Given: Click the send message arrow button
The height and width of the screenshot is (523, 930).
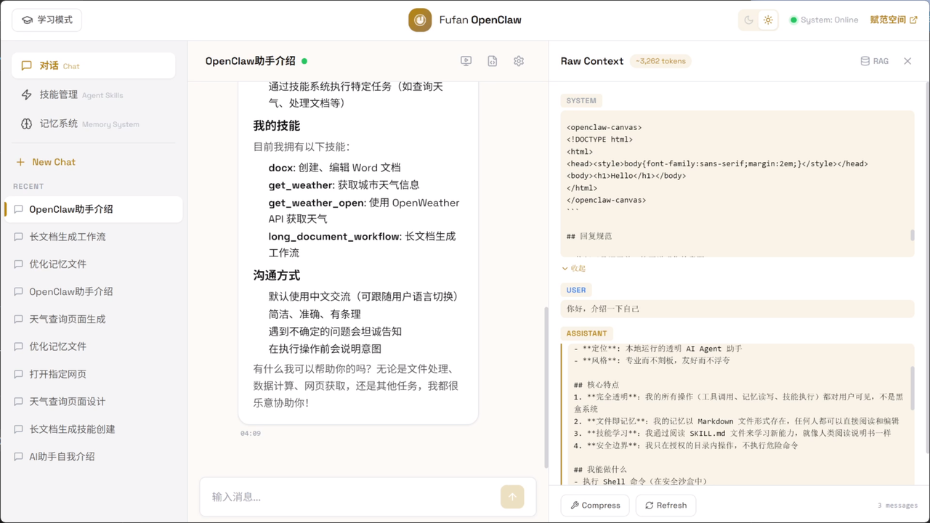Looking at the screenshot, I should coord(512,497).
